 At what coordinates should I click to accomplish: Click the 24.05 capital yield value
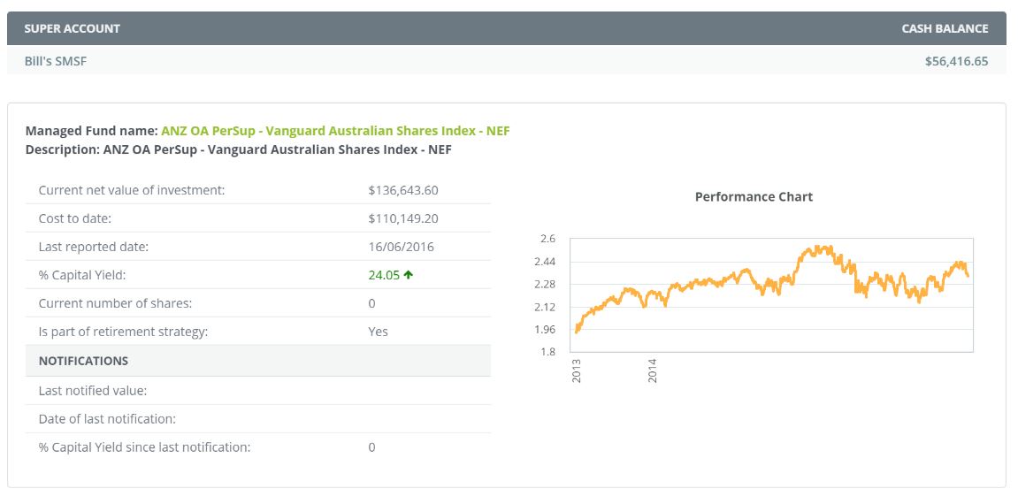tap(384, 275)
